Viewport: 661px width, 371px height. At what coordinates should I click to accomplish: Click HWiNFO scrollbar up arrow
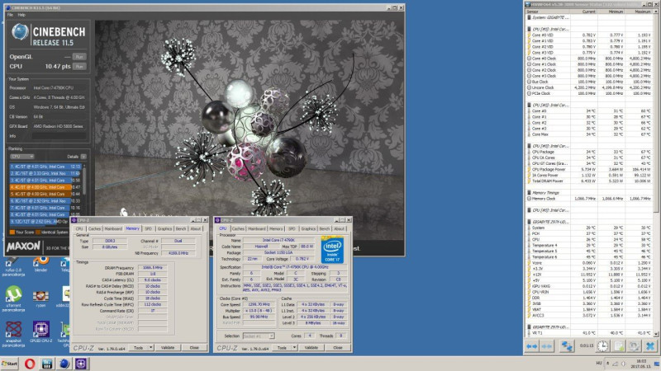click(x=656, y=12)
